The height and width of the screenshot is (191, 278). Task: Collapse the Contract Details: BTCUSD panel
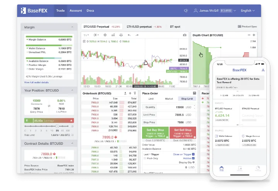[x=72, y=143]
